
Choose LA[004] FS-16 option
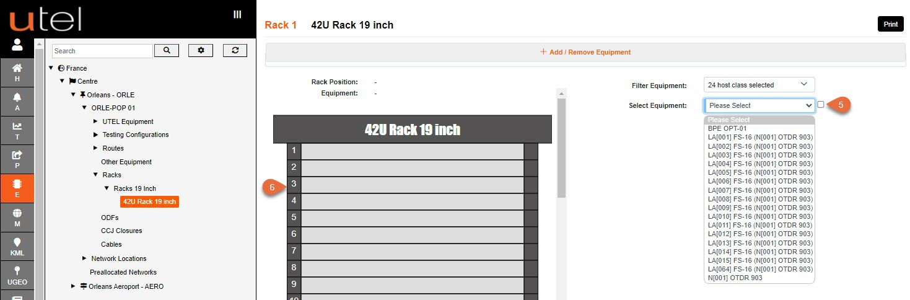pos(760,164)
